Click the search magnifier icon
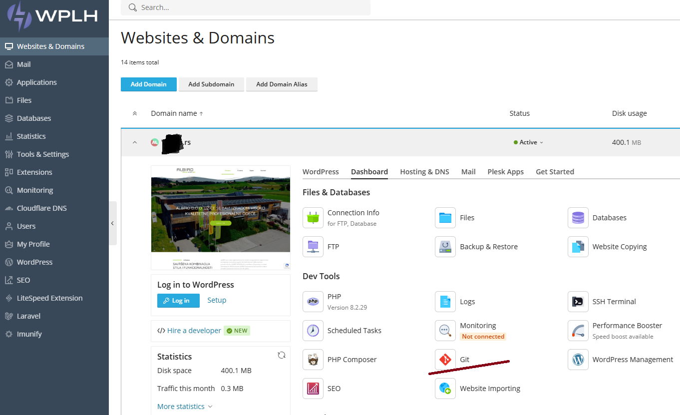 coord(132,7)
